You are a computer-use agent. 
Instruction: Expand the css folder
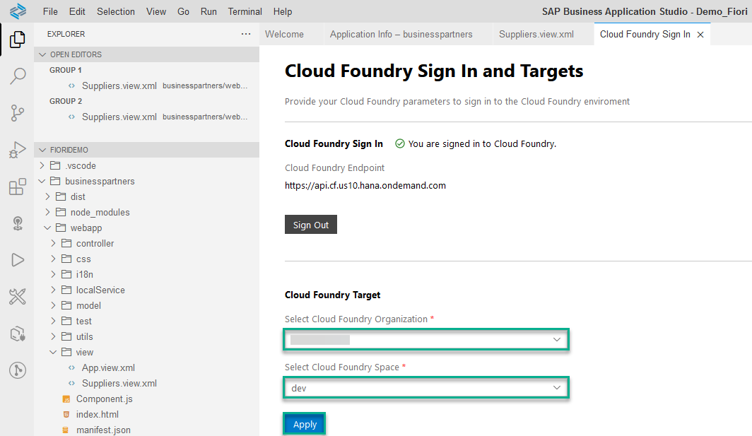(x=53, y=259)
